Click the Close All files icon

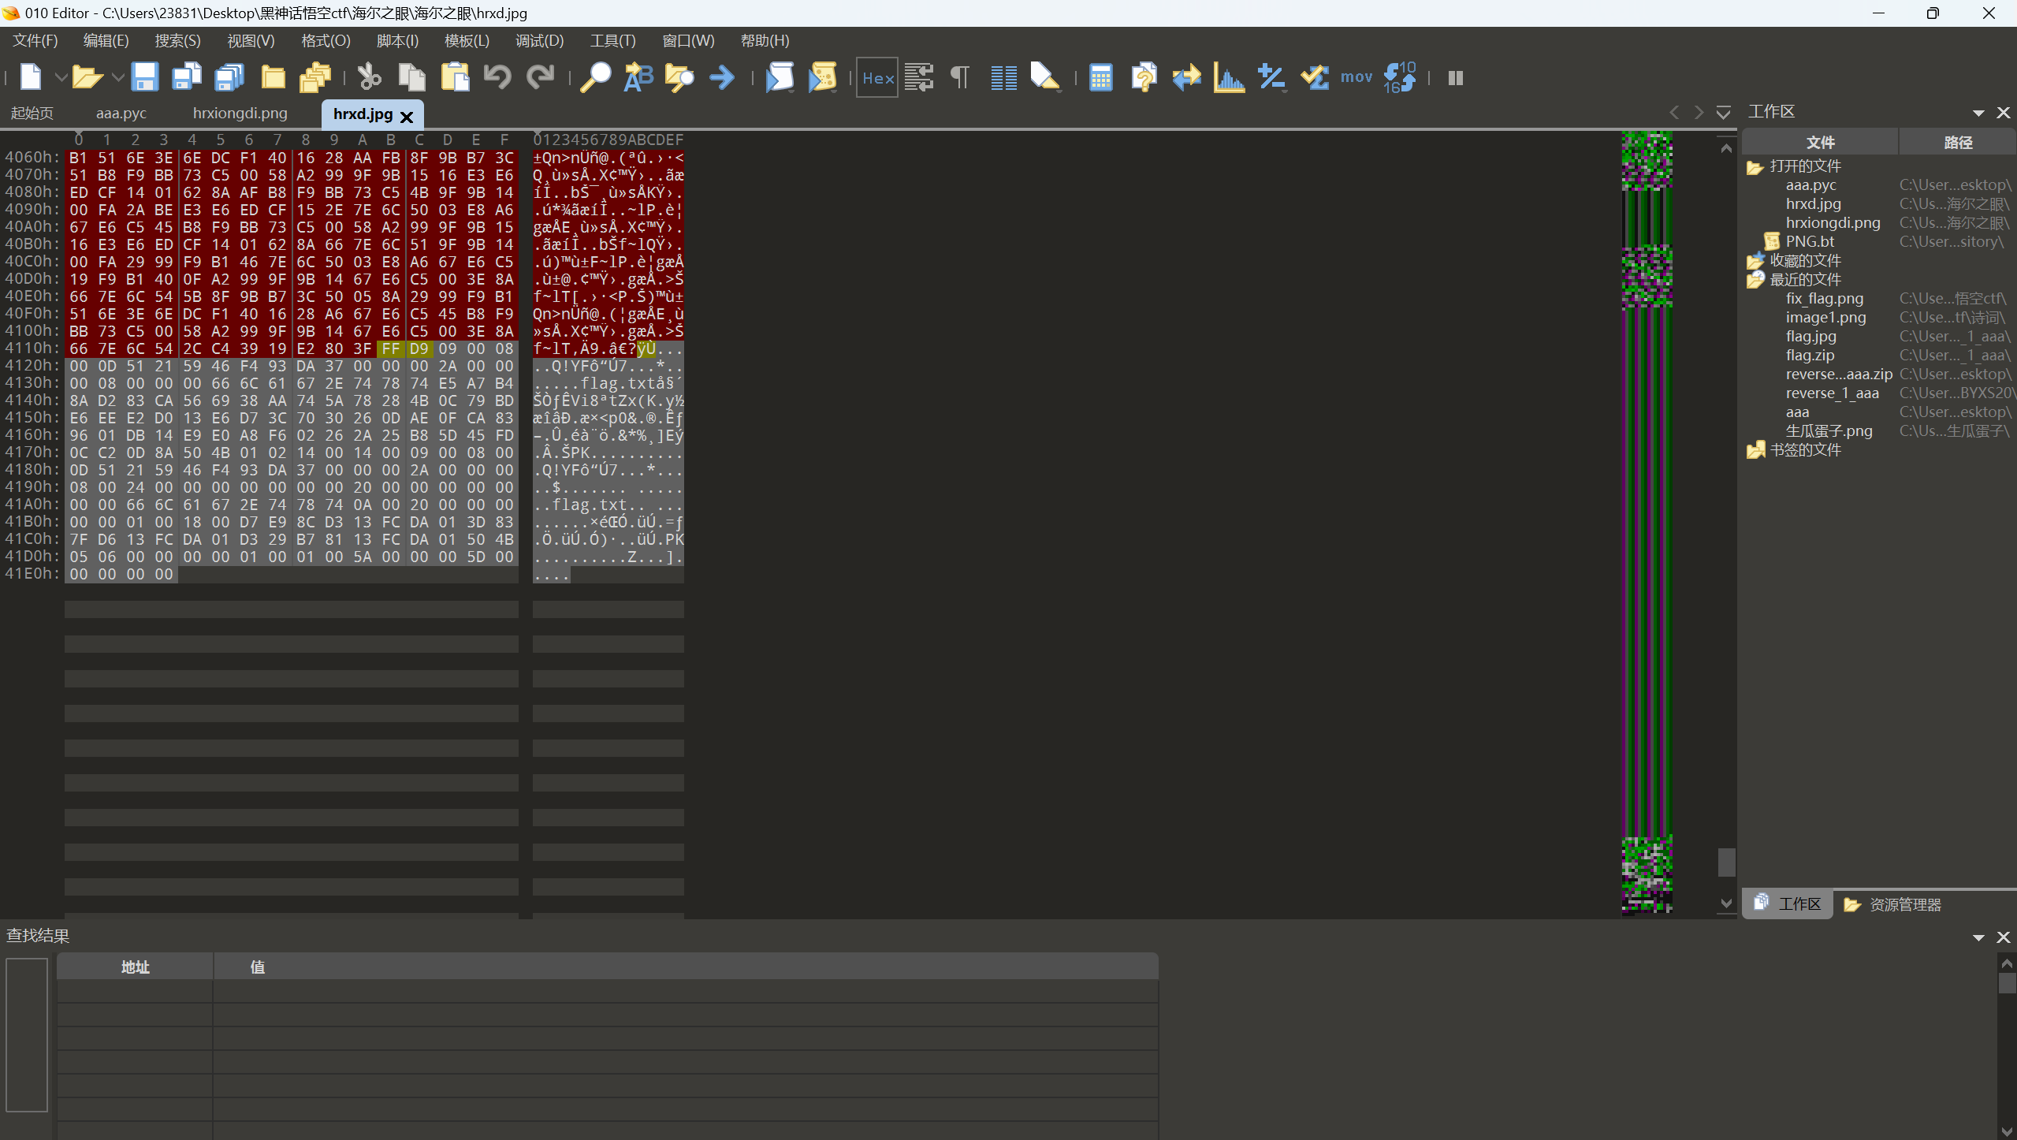pos(315,77)
